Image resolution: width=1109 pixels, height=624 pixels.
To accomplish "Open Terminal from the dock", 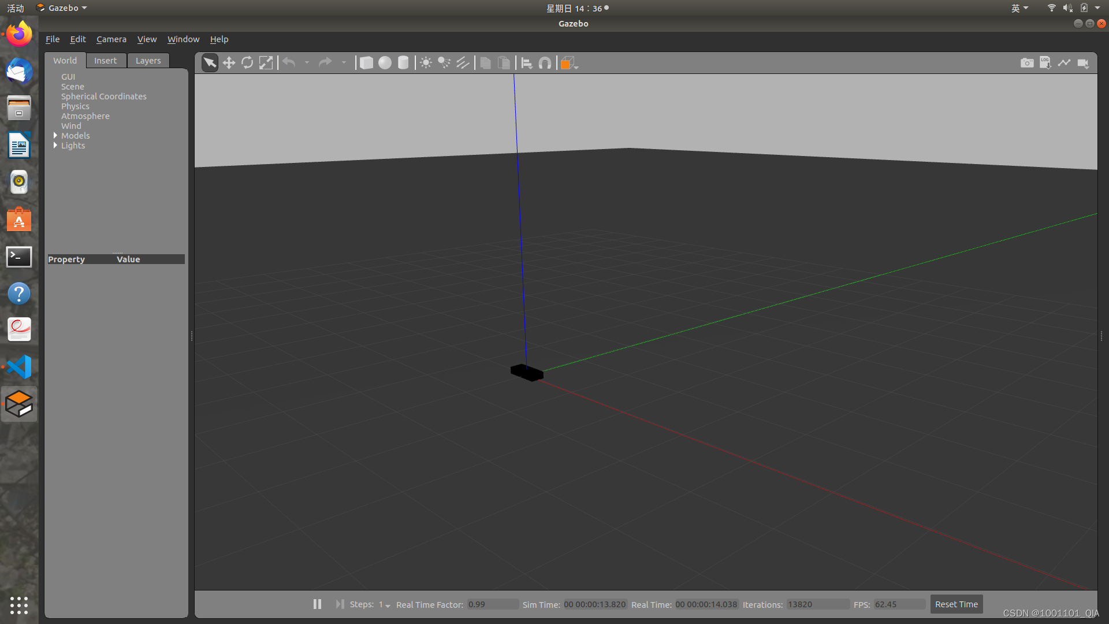I will tap(19, 257).
